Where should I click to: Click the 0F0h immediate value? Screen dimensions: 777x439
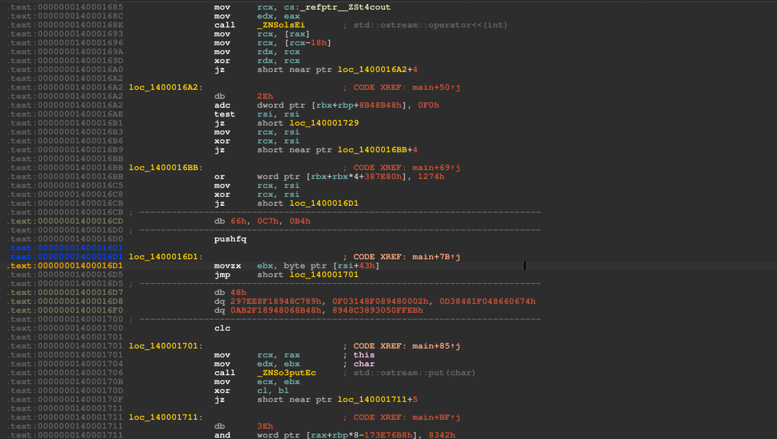tap(428, 106)
